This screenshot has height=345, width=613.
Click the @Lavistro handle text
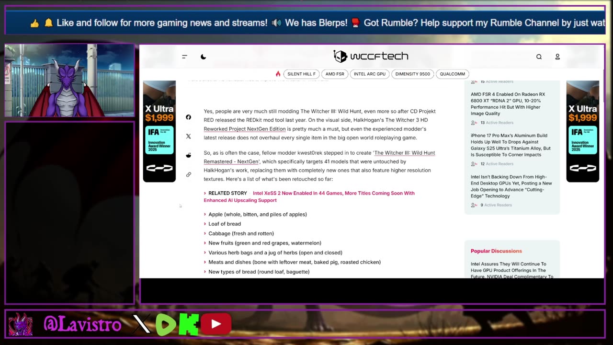82,324
